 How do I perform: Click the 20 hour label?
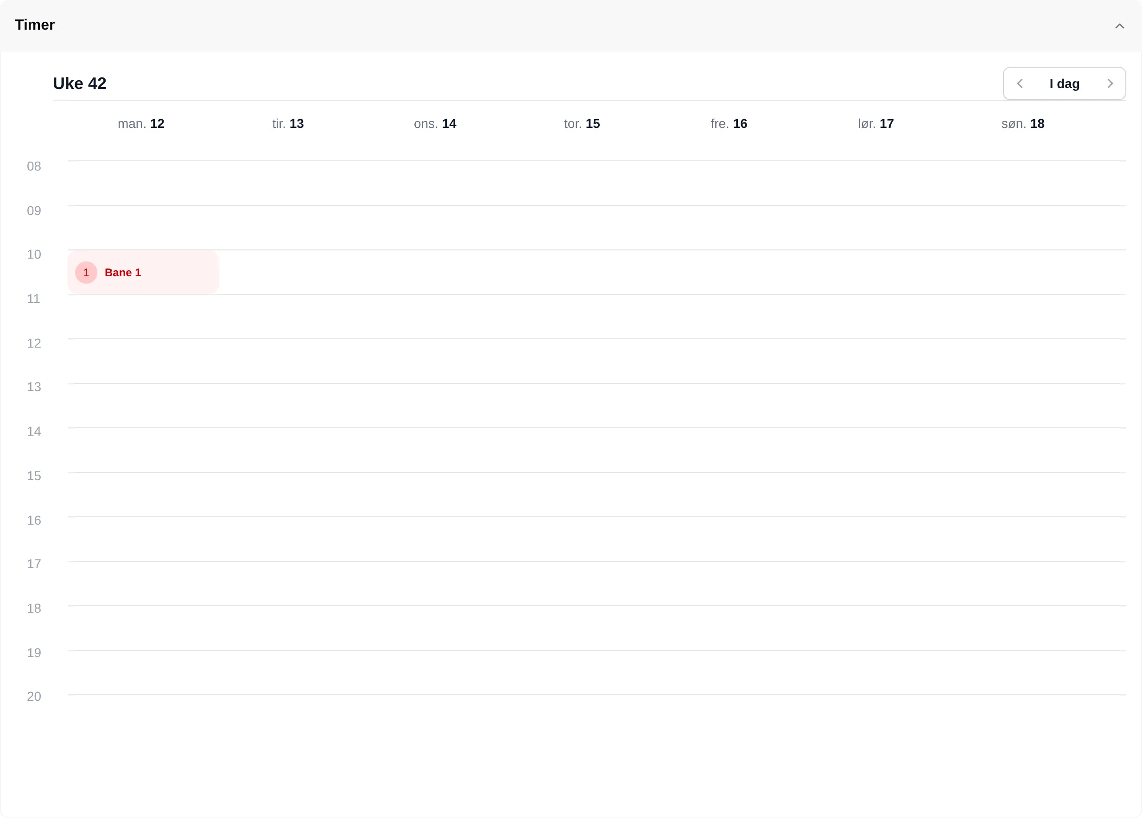[34, 697]
